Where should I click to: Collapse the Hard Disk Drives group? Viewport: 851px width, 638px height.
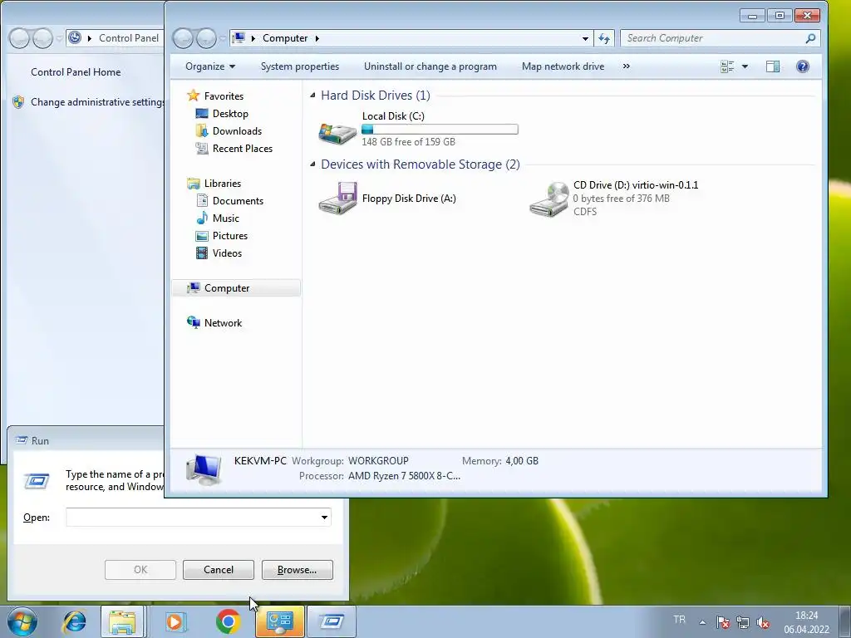click(312, 96)
